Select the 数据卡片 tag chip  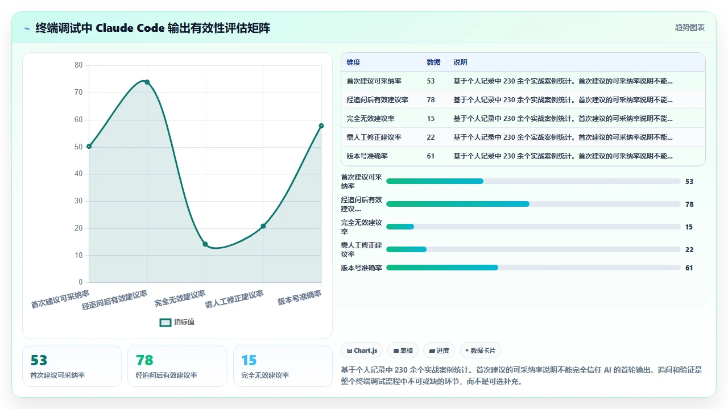pos(481,350)
